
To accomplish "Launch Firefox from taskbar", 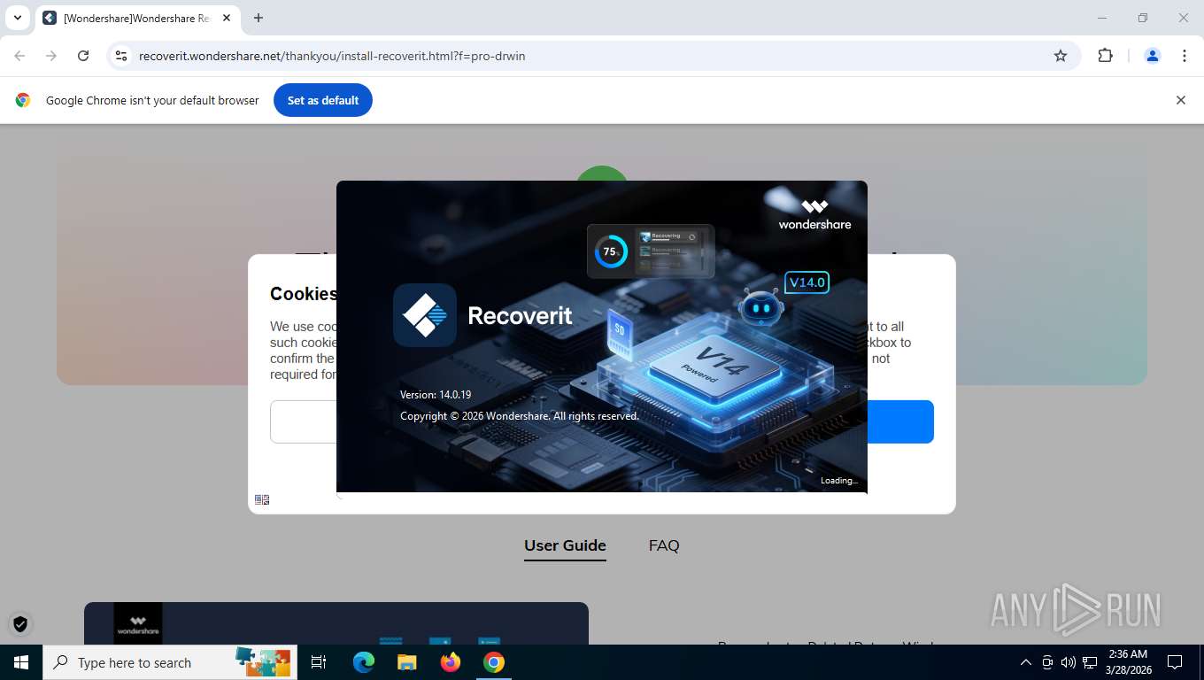I will [451, 662].
